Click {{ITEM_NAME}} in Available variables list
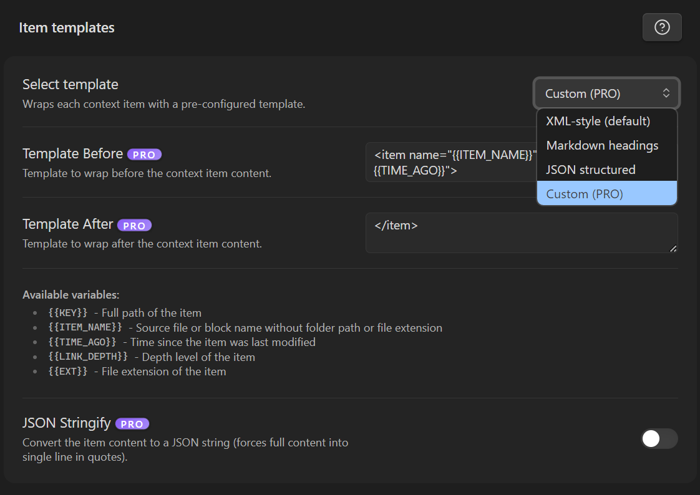 pyautogui.click(x=85, y=328)
